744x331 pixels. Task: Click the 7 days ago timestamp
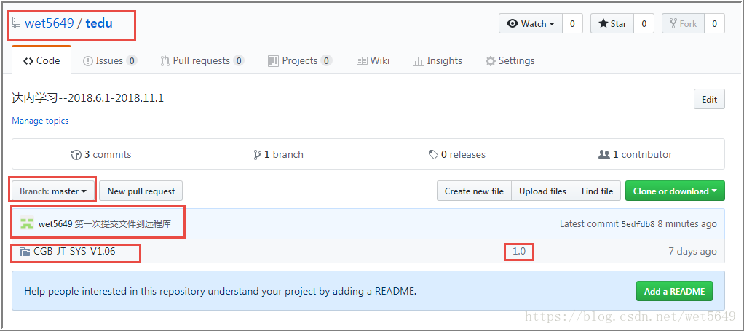(x=693, y=251)
